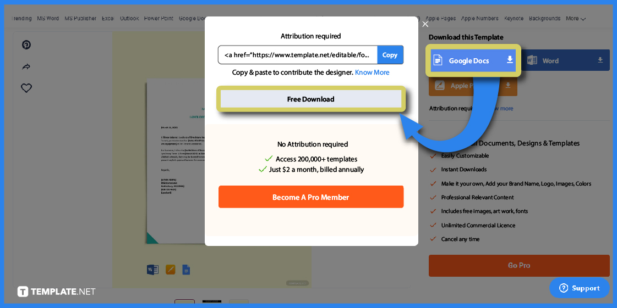617x308 pixels.
Task: Click the Free Download button
Action: tap(311, 99)
